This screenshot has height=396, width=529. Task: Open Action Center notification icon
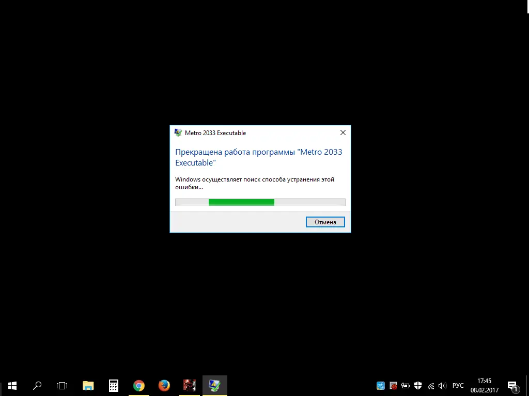512,386
